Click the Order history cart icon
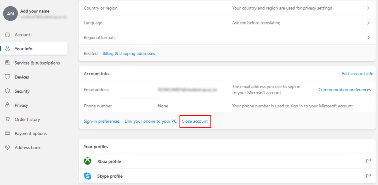 click(8, 119)
